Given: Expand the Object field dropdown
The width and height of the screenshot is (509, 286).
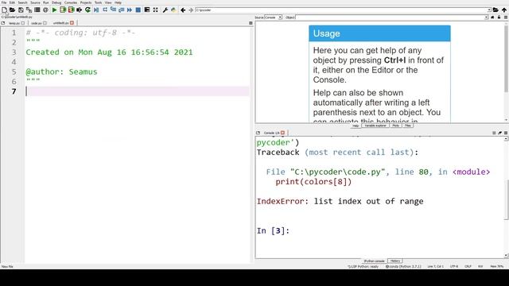Looking at the screenshot, I should pyautogui.click(x=486, y=17).
